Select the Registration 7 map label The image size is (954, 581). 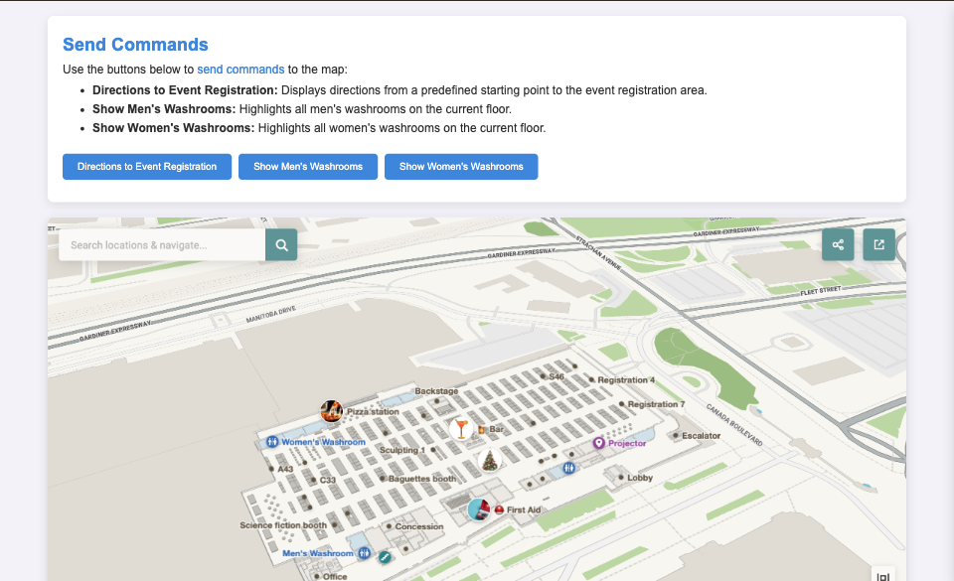coord(655,404)
